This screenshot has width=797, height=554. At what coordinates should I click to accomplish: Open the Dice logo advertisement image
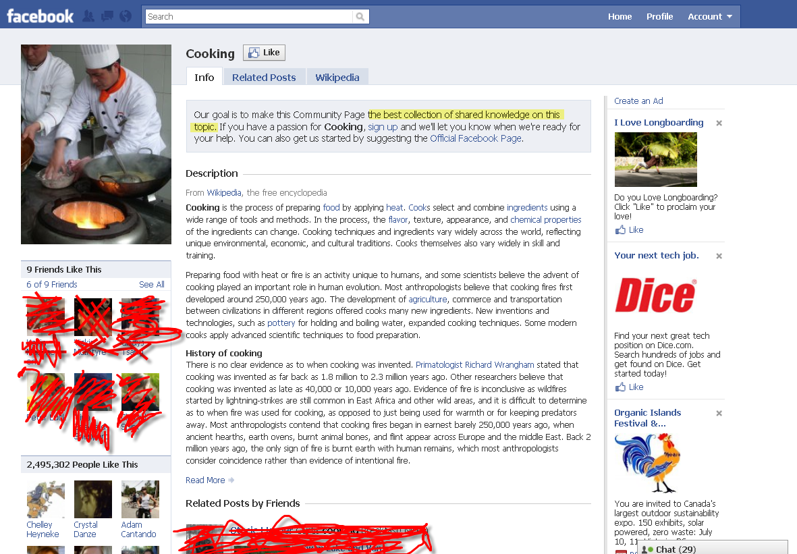[x=655, y=296]
